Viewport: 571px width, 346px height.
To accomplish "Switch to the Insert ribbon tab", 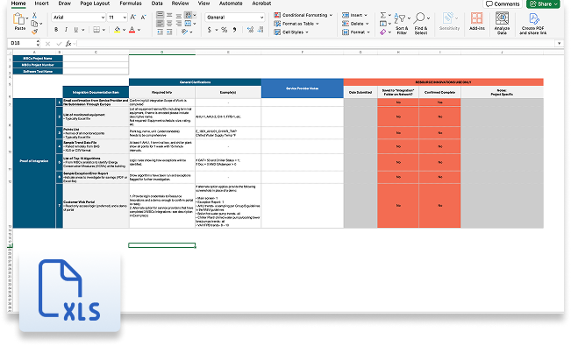I will click(x=41, y=4).
